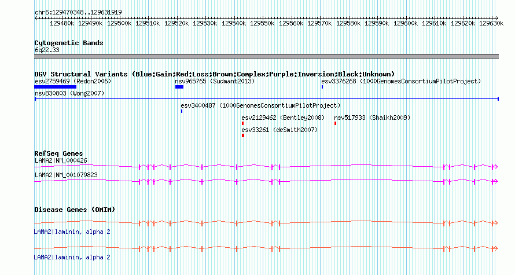Open the first LAMA2|laminin, alpha 2 link
Image resolution: width=515 pixels, height=275 pixels.
[72, 232]
